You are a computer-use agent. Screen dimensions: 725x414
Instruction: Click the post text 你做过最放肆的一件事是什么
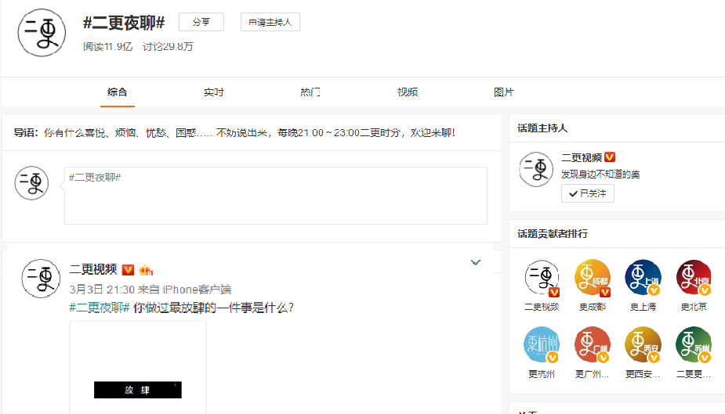click(214, 308)
